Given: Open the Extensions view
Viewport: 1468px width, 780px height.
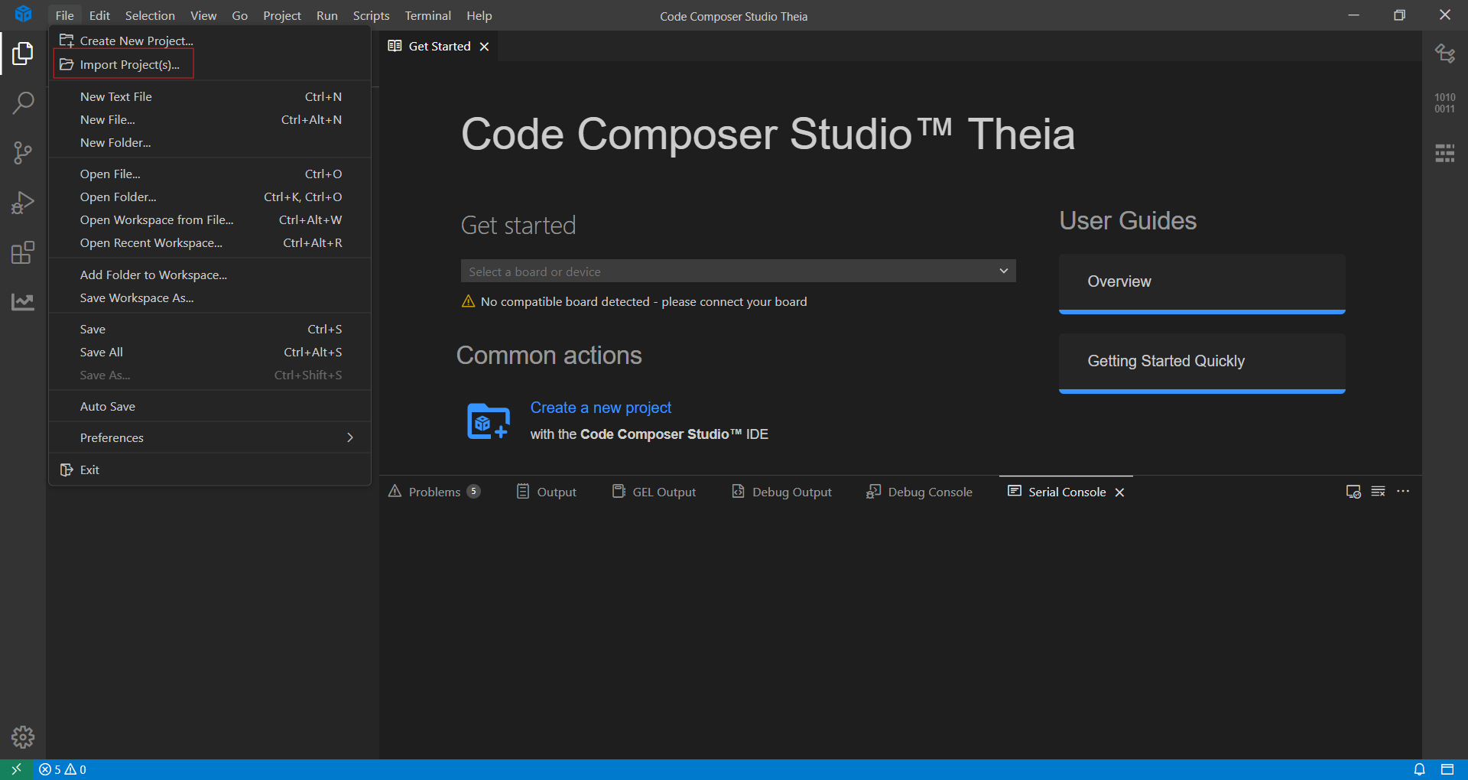Looking at the screenshot, I should pos(23,252).
